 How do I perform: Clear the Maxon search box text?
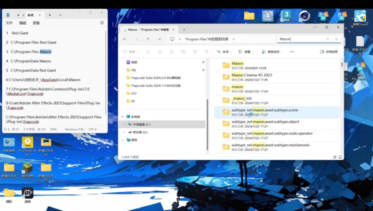[328, 39]
